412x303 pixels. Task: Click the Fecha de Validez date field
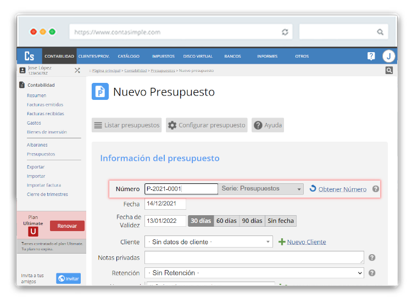click(x=165, y=221)
